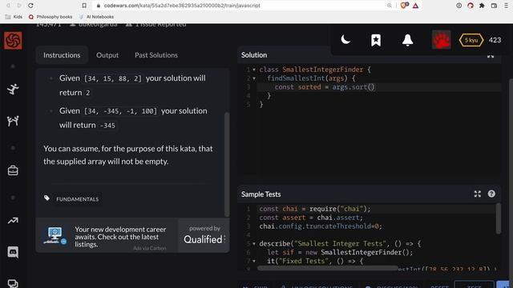Image resolution: width=513 pixels, height=288 pixels.
Task: Open the notifications bell
Action: [x=407, y=40]
